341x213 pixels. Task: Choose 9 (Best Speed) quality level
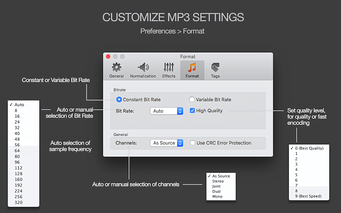coord(308,196)
